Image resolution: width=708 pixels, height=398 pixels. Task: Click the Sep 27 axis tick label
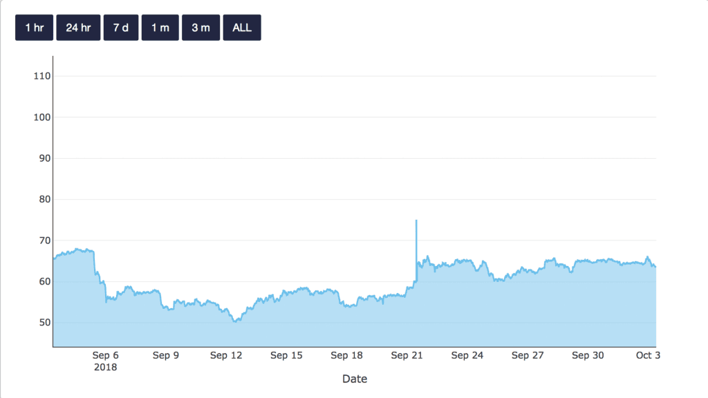528,356
